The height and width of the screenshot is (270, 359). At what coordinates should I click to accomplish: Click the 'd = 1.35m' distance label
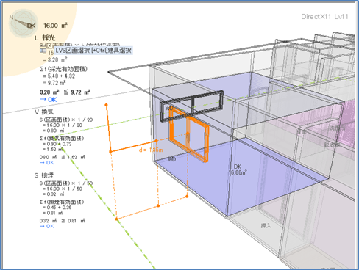151,150
